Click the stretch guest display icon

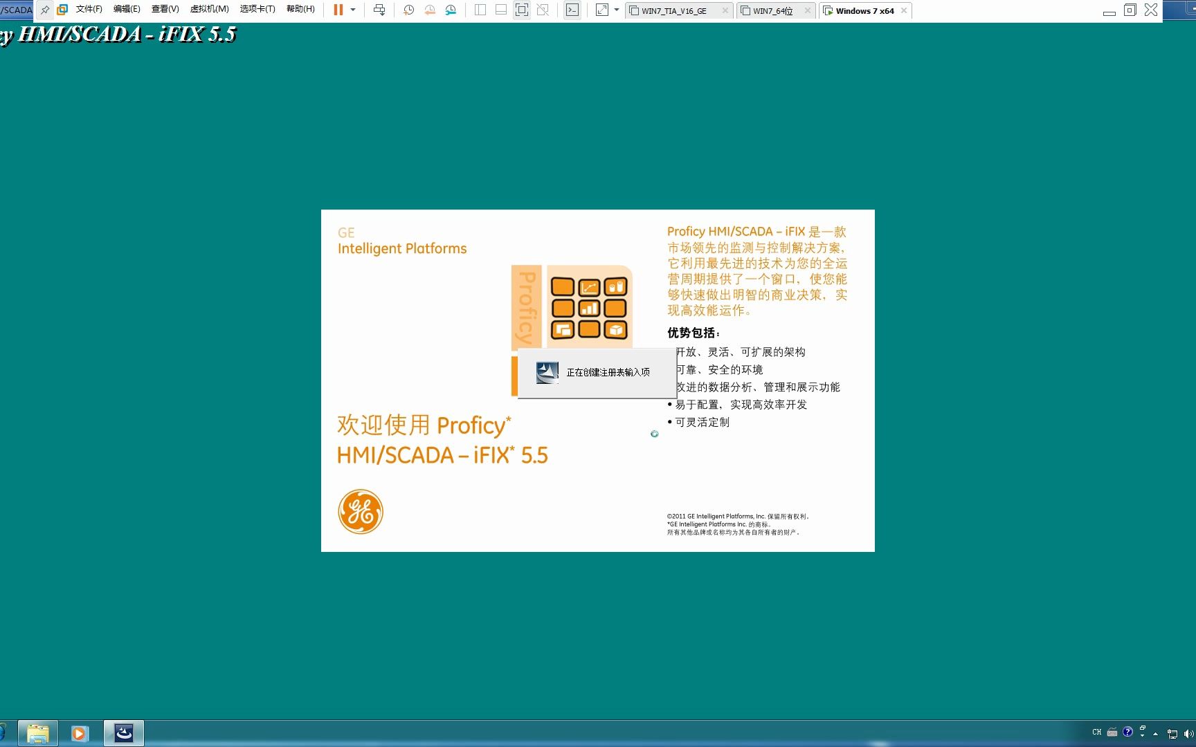[602, 10]
